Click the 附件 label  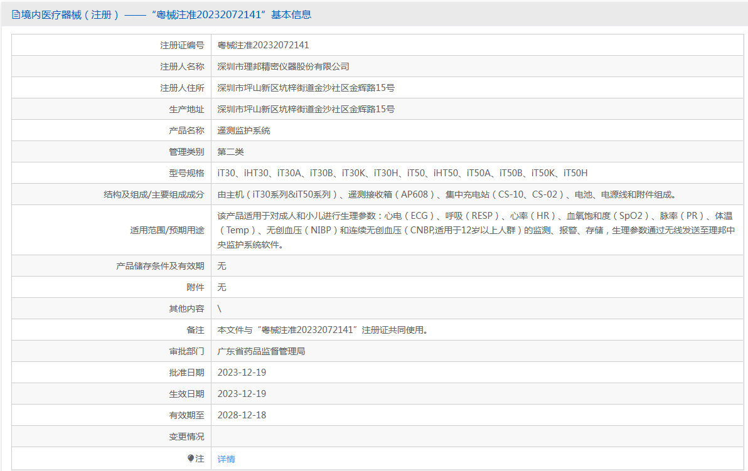point(195,287)
